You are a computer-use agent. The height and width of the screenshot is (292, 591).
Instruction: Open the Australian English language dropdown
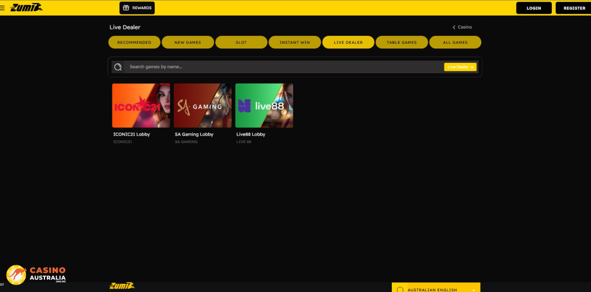click(436, 287)
